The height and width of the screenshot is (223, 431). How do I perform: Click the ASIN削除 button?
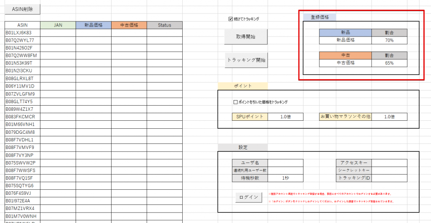[x=22, y=8]
